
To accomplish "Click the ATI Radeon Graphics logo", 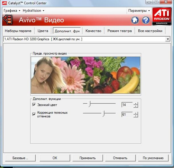I will click(162, 17).
